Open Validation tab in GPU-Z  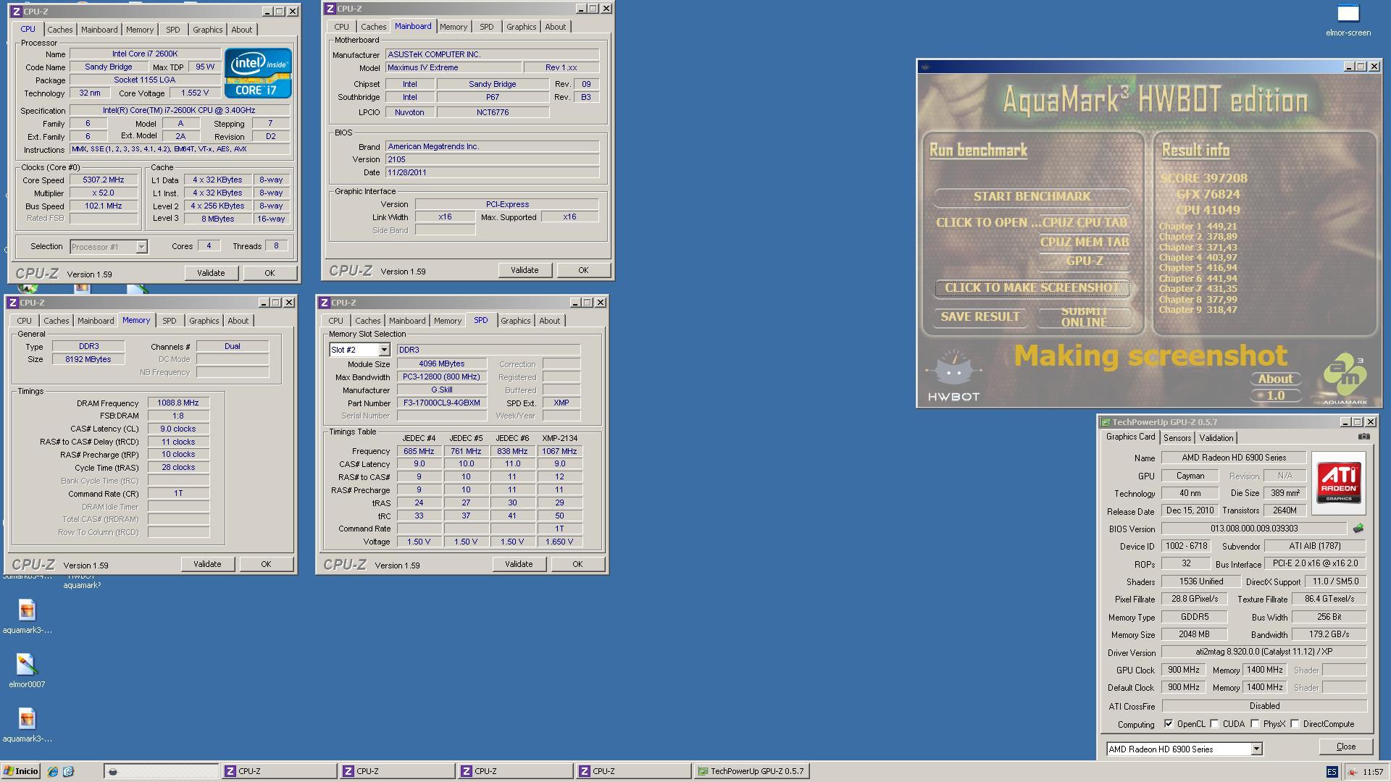tap(1216, 438)
